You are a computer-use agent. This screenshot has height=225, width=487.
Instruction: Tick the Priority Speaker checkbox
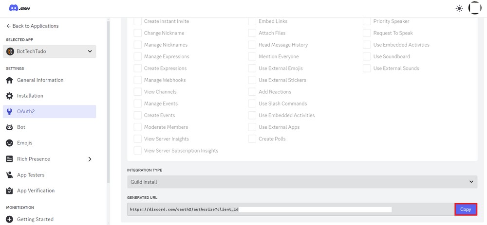[367, 21]
